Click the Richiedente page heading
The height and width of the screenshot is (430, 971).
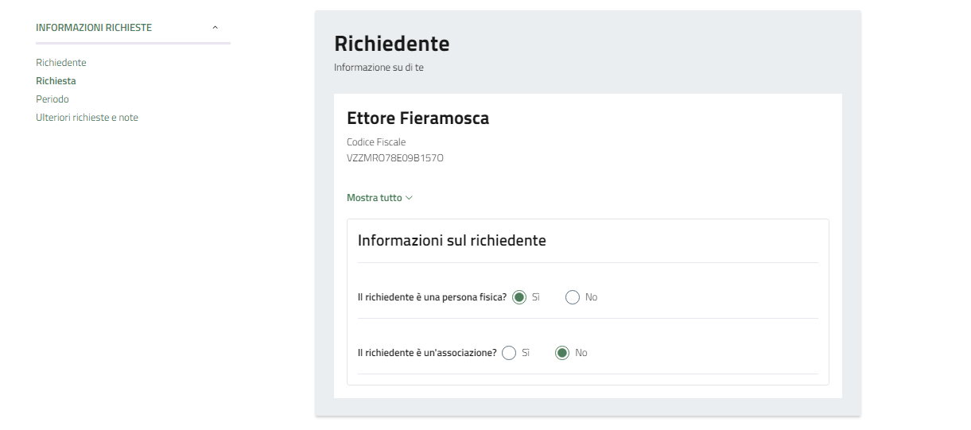coord(391,44)
